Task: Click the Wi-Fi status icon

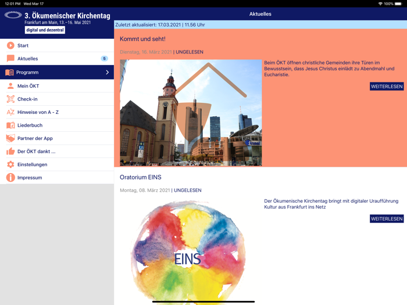Action: coord(380,3)
